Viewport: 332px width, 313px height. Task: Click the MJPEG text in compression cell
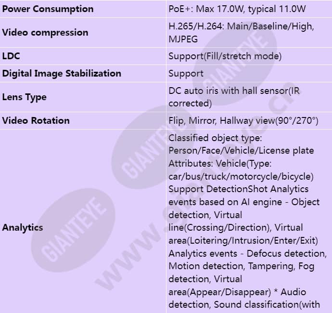(x=183, y=39)
